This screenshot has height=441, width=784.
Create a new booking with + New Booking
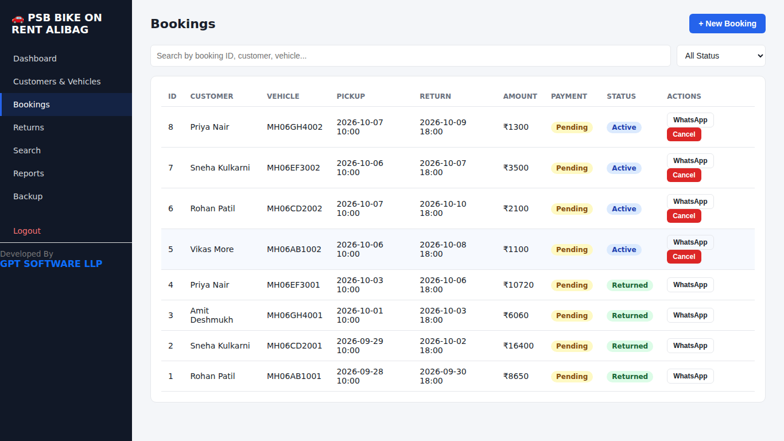click(727, 24)
